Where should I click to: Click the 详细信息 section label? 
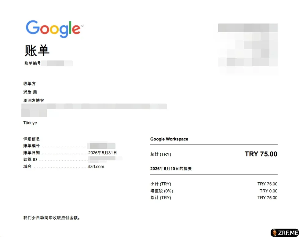tap(31, 139)
